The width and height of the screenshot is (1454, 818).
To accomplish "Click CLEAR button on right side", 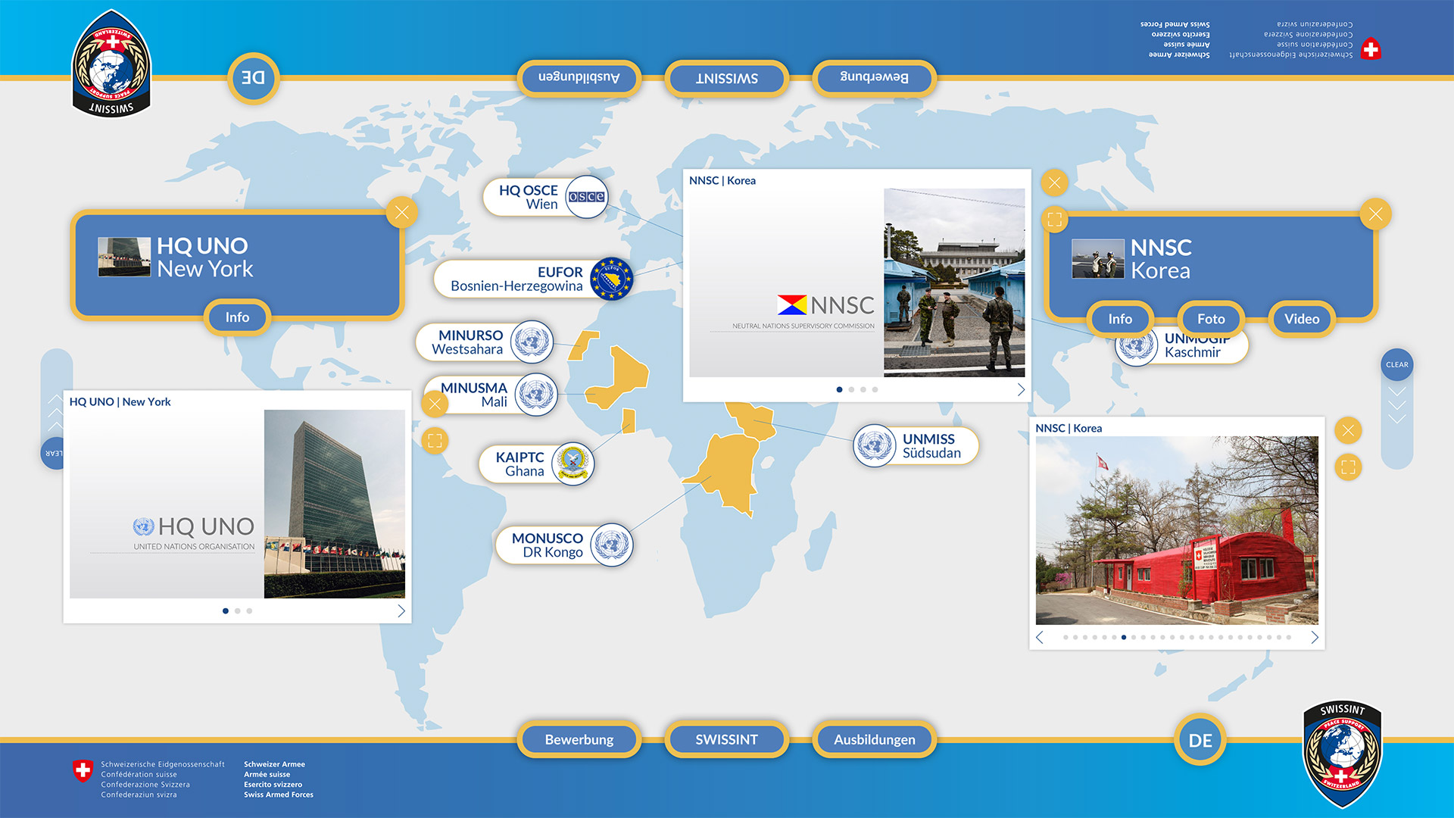I will [x=1397, y=364].
